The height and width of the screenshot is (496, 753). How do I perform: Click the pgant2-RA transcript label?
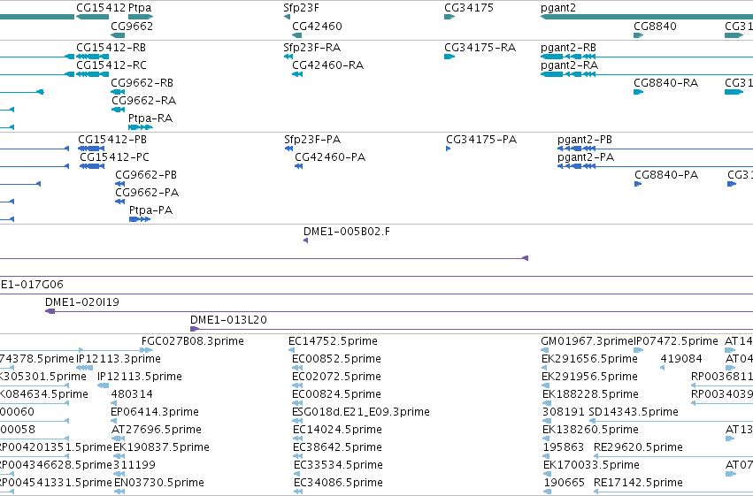pyautogui.click(x=570, y=65)
